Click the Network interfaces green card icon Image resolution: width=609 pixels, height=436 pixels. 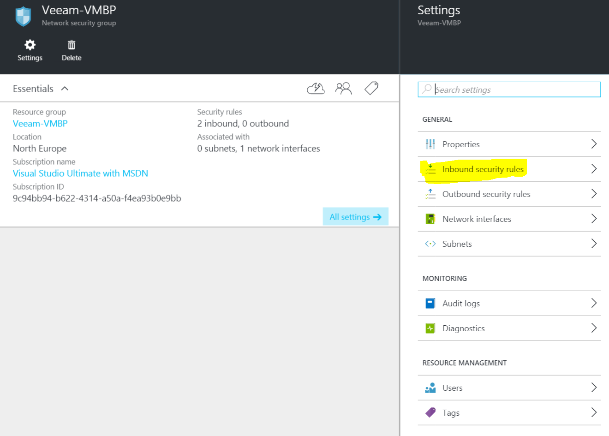point(430,219)
